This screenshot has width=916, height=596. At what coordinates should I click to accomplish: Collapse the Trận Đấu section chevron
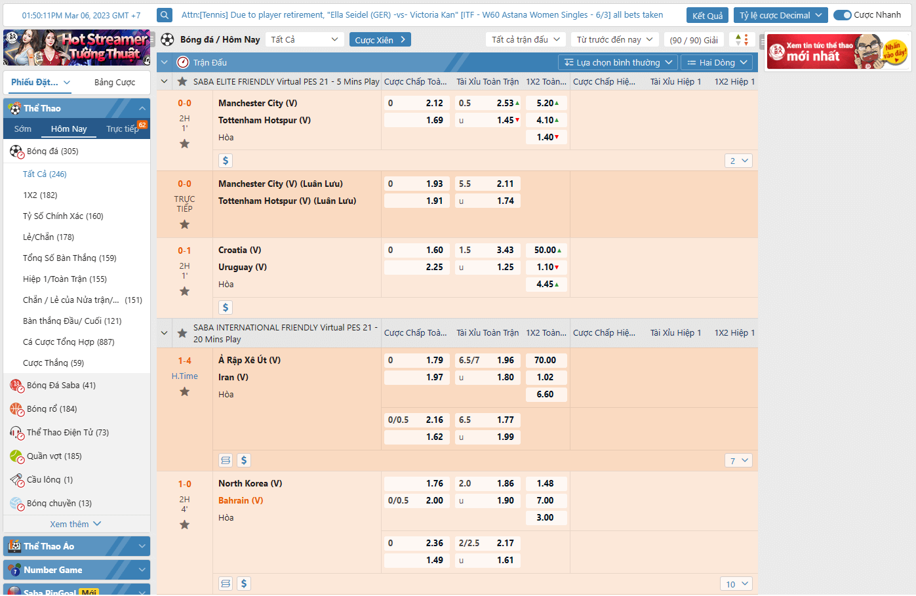[x=164, y=63]
